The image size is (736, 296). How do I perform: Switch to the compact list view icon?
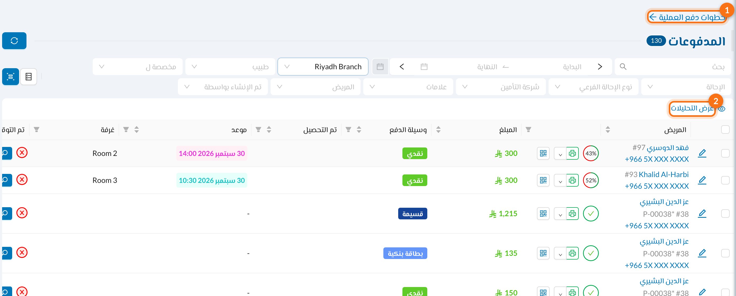[11, 76]
